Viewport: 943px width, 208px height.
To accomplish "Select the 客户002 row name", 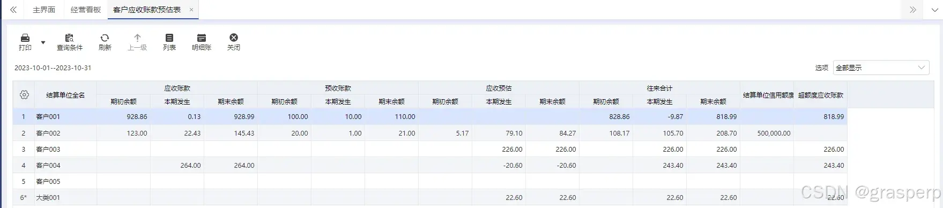I will pos(48,133).
